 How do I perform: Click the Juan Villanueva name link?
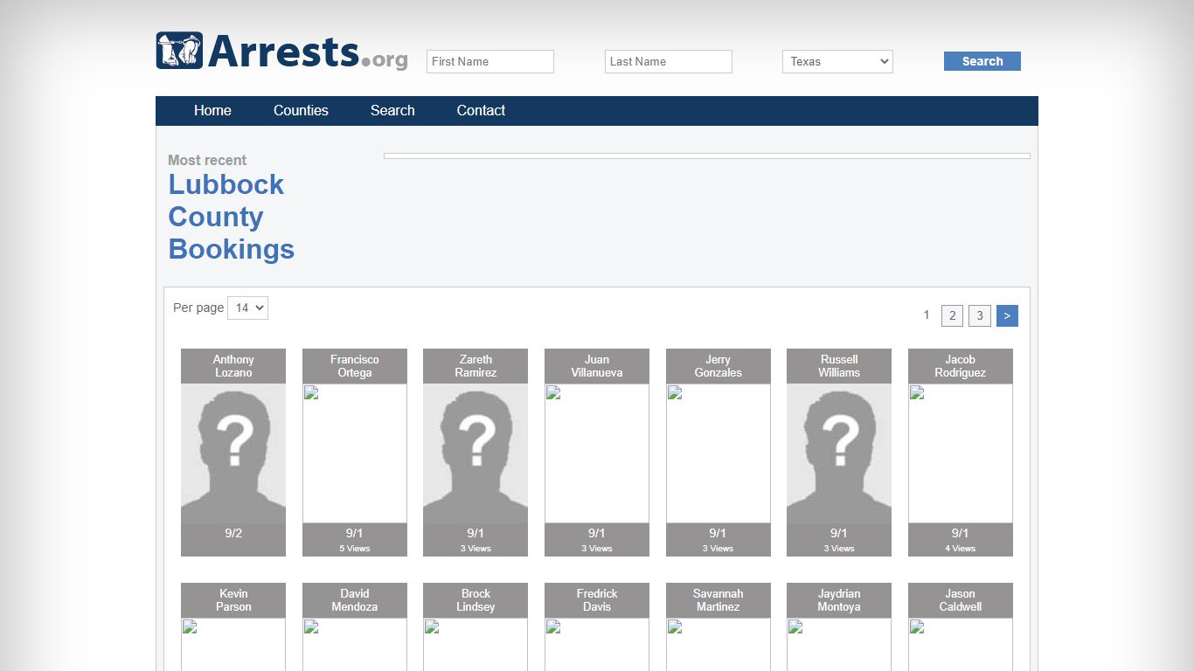pyautogui.click(x=597, y=366)
